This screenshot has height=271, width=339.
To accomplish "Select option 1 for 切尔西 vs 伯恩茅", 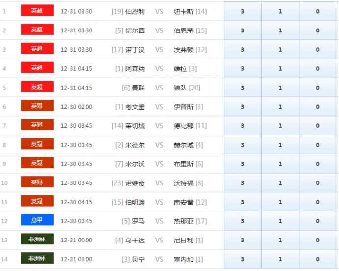I will (x=280, y=30).
